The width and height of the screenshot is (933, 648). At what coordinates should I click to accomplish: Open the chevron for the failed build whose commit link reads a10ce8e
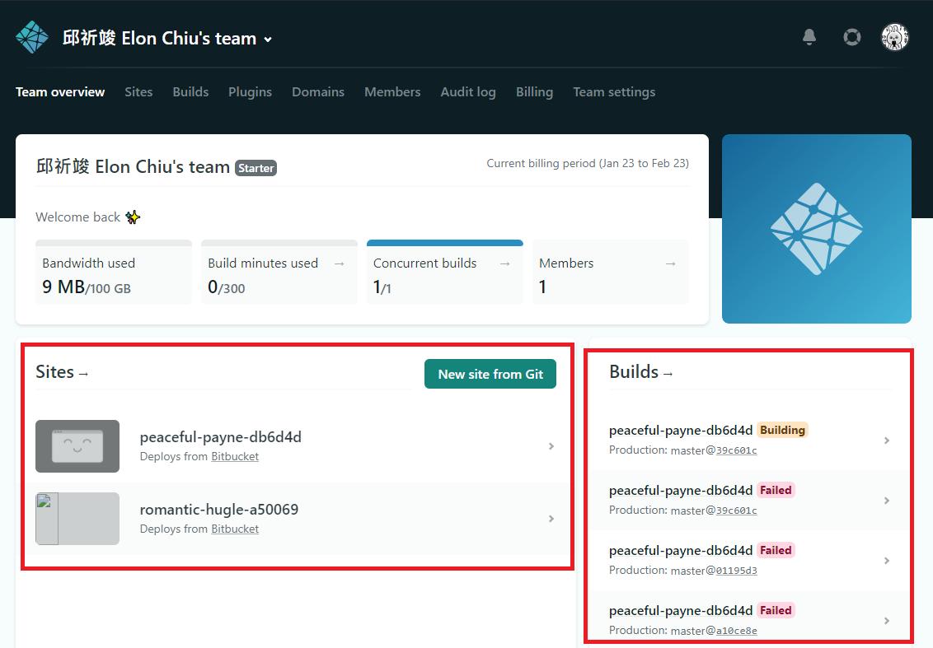887,621
